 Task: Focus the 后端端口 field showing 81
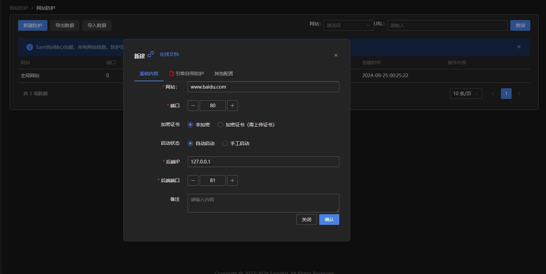213,180
